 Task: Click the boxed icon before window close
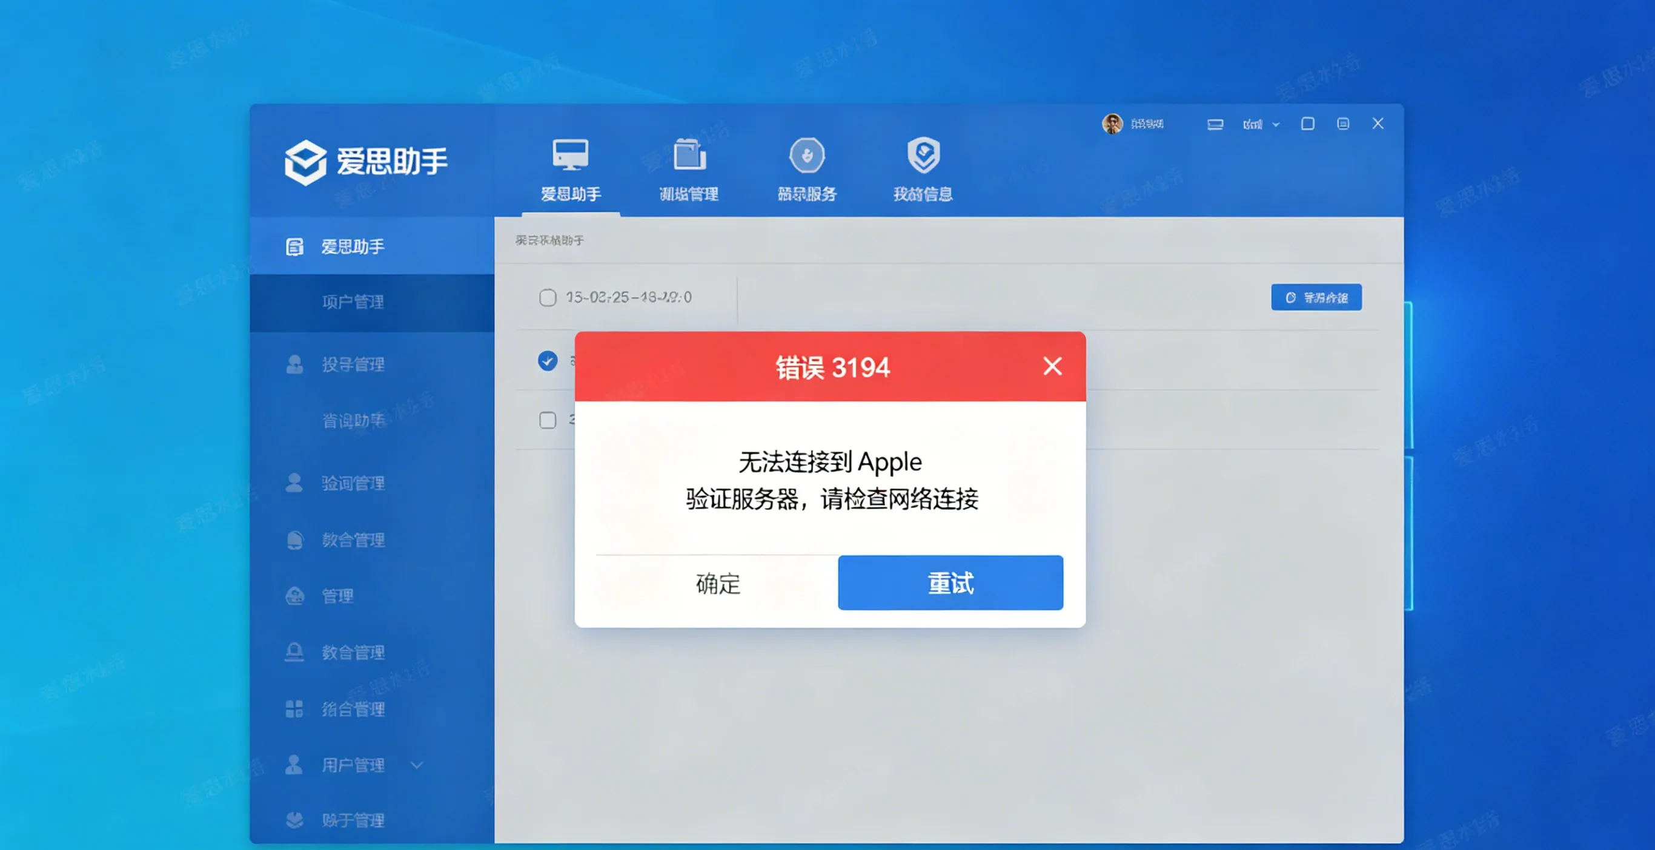(1343, 124)
